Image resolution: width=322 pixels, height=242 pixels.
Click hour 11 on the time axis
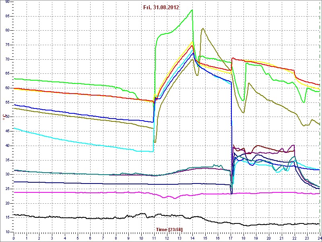click(154, 238)
